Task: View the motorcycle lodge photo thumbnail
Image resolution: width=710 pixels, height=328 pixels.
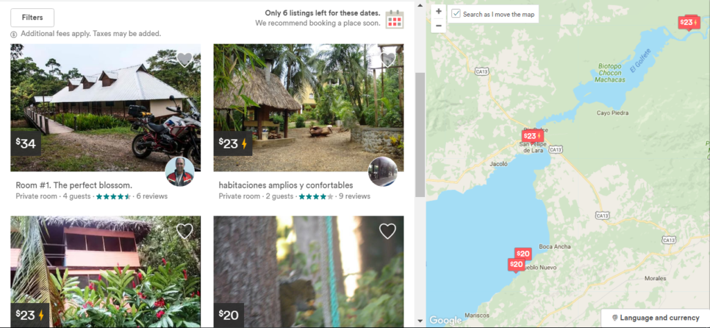Action: pyautogui.click(x=105, y=107)
